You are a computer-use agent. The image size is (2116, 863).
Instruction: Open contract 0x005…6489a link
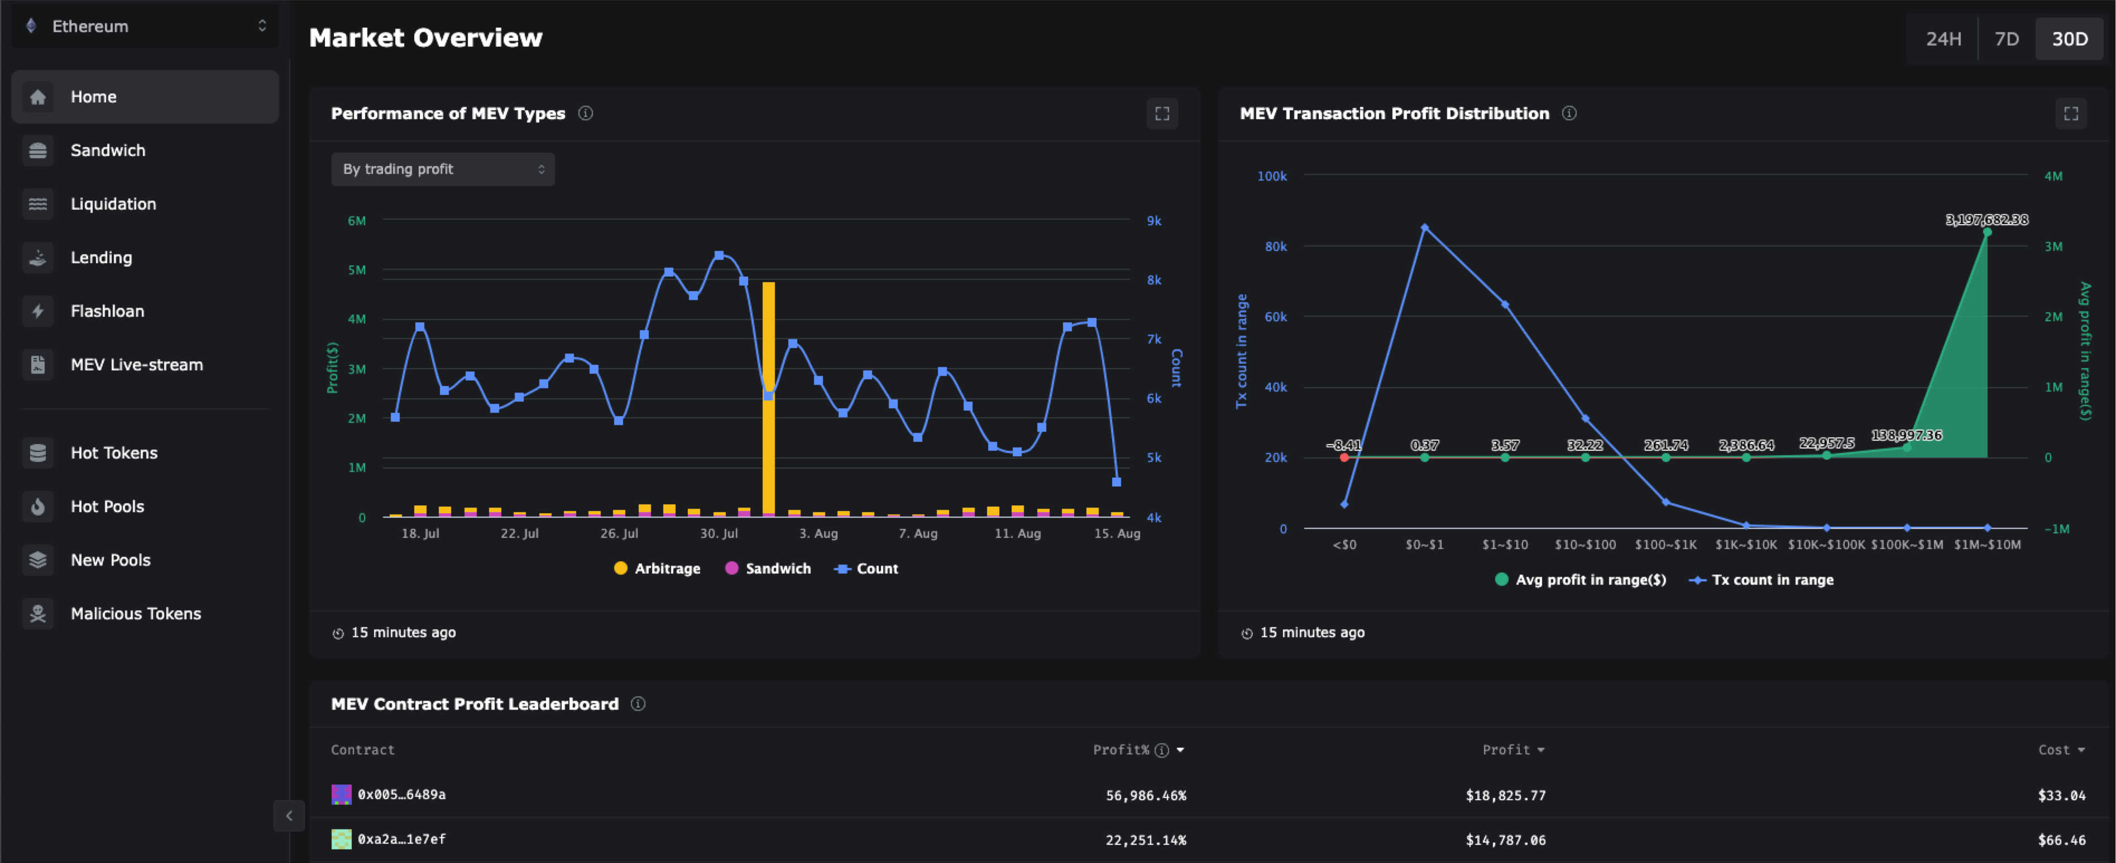pos(401,794)
